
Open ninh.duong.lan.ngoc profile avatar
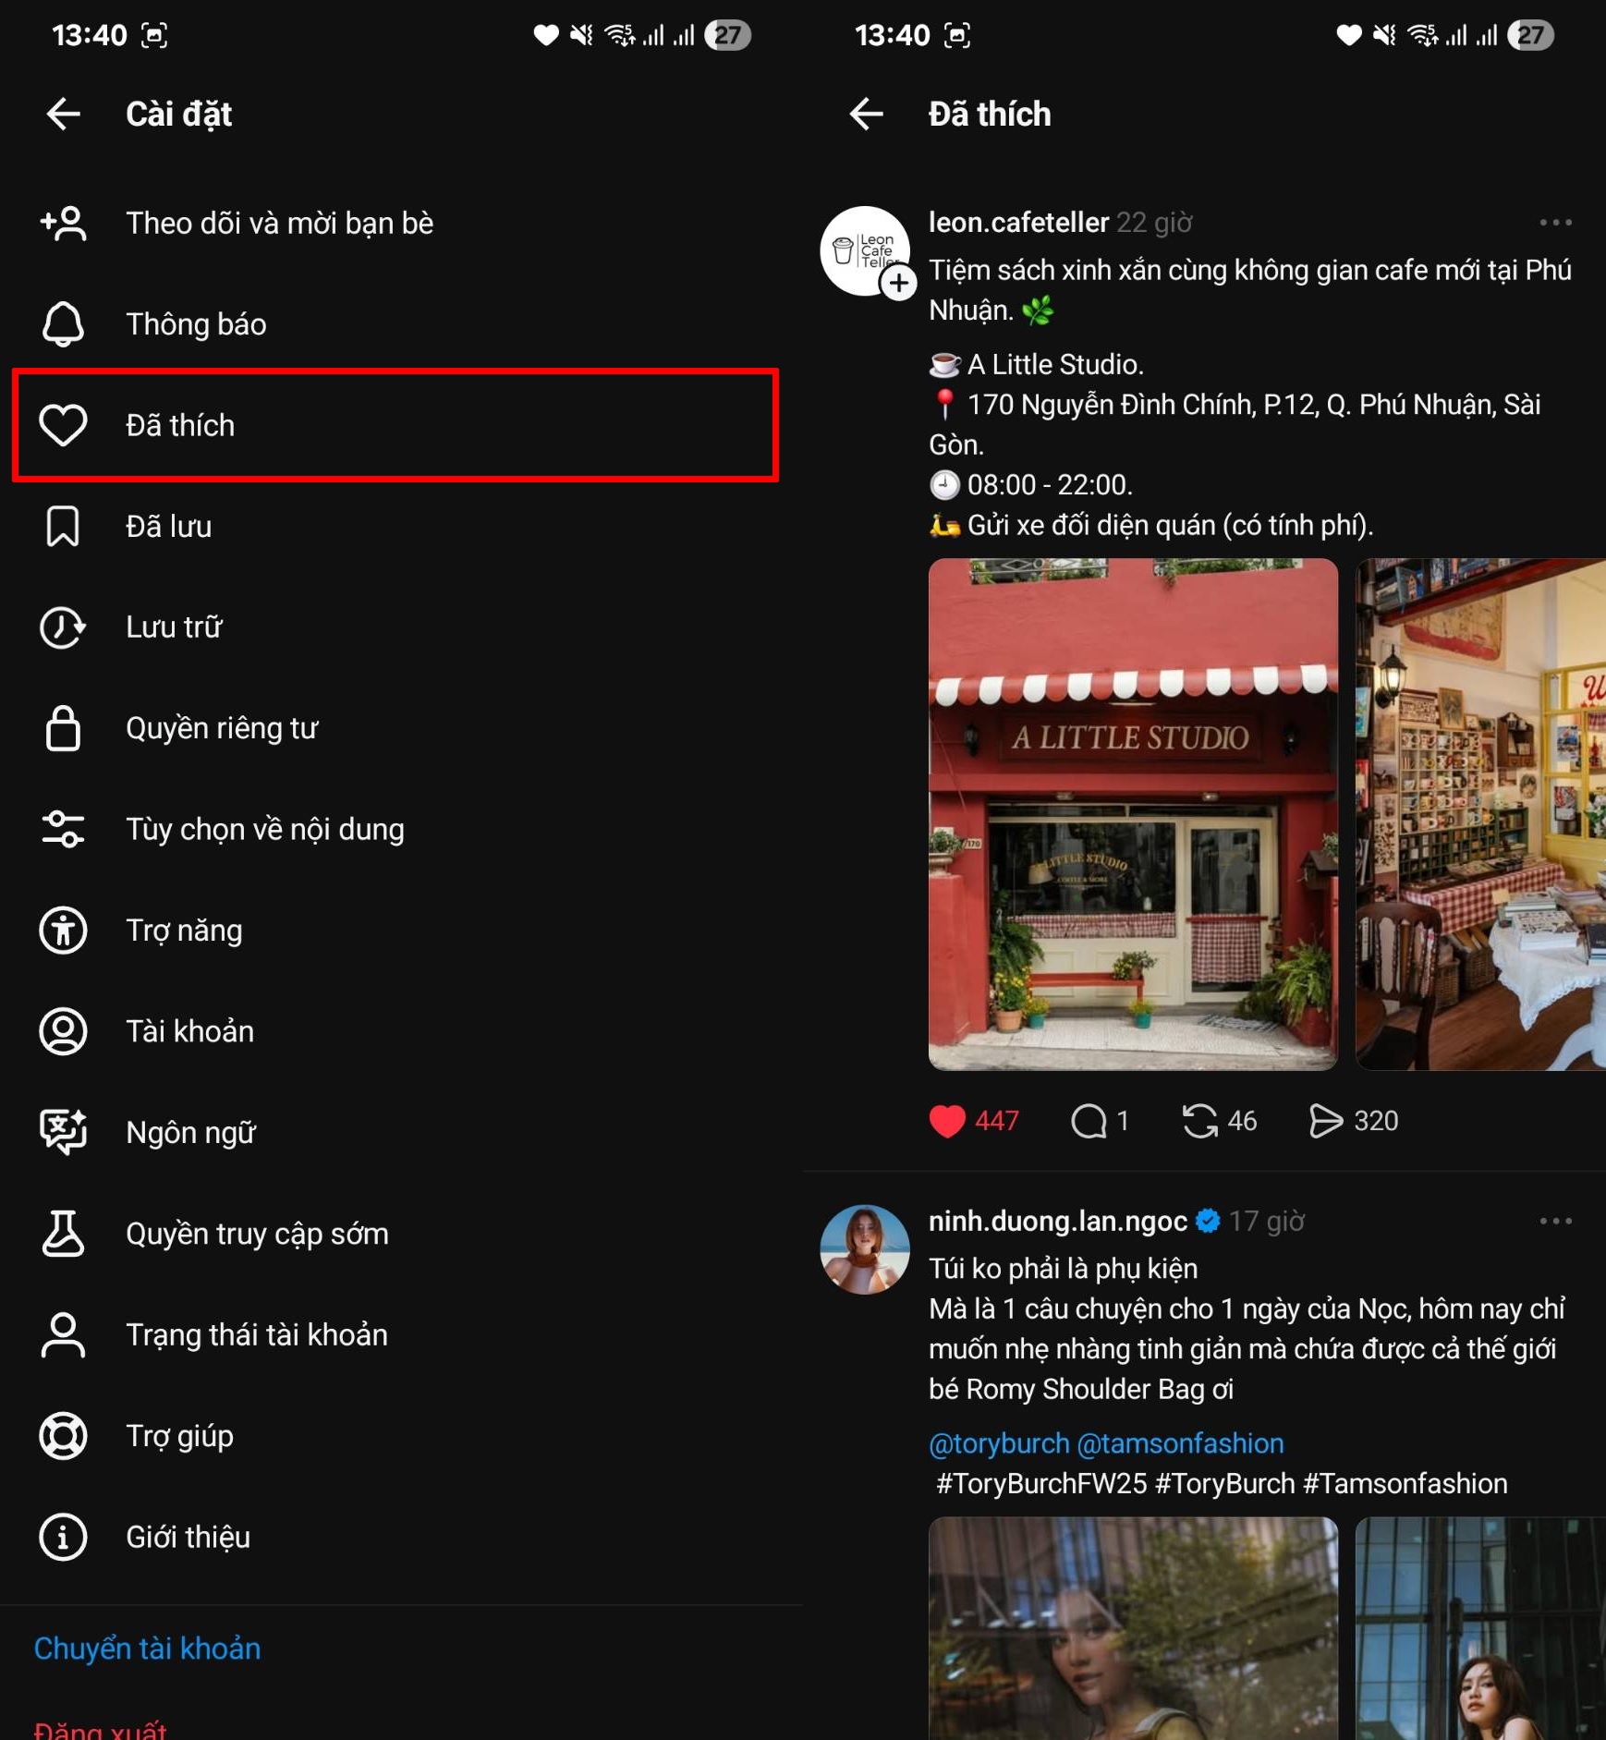click(x=865, y=1249)
